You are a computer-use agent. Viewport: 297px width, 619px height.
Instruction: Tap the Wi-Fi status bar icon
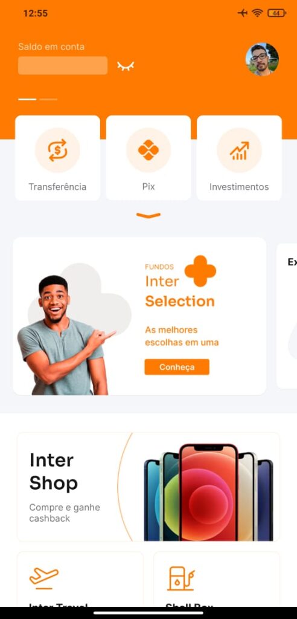[258, 13]
